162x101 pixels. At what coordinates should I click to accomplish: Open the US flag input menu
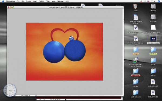[x=148, y=1]
